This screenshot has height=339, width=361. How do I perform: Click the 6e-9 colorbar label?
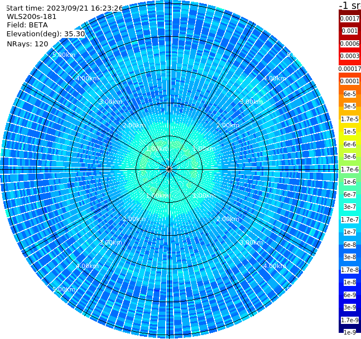[x=350, y=295]
